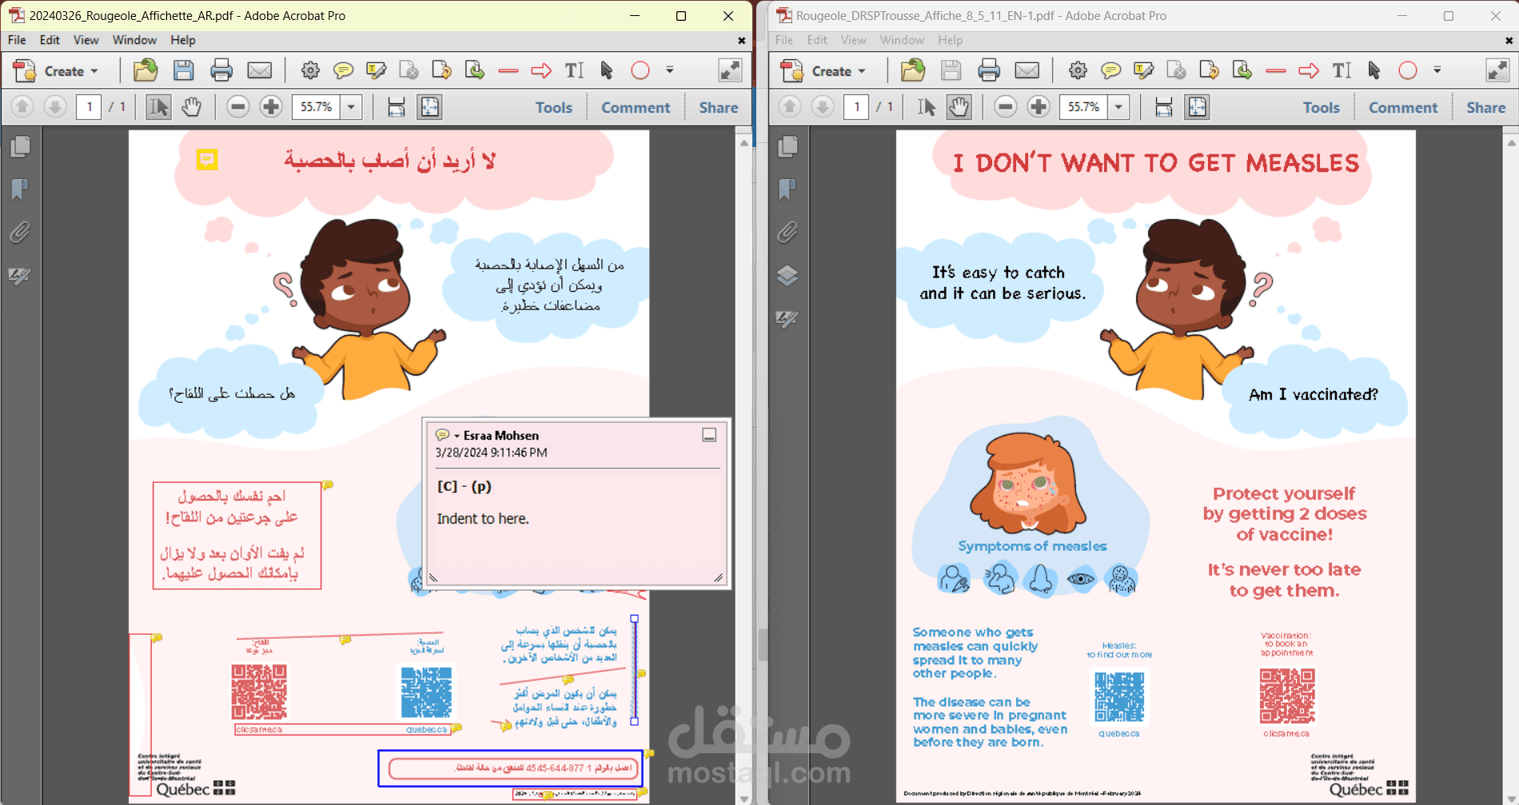The width and height of the screenshot is (1519, 805).
Task: Open Tools pane in right window
Action: click(1321, 107)
